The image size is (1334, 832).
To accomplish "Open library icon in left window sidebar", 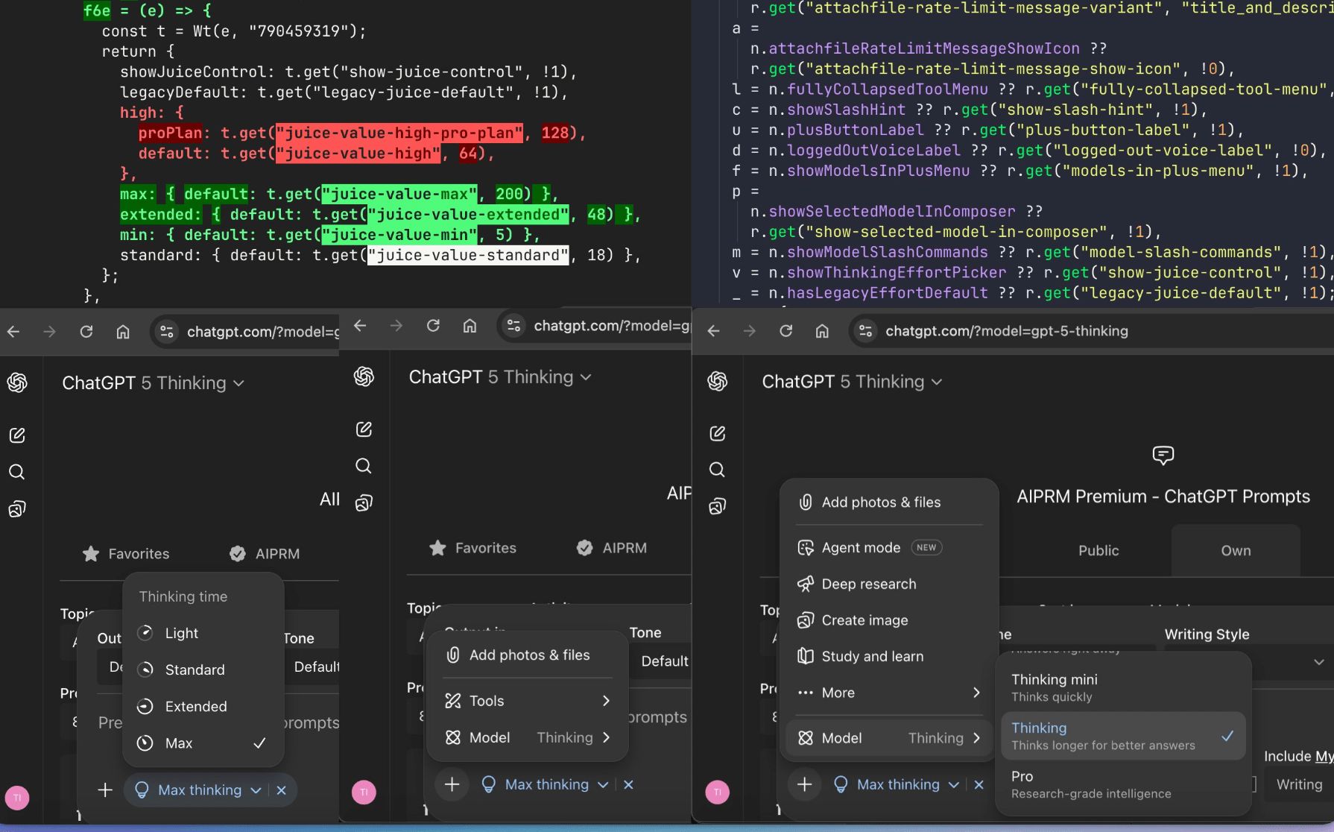I will pos(17,509).
